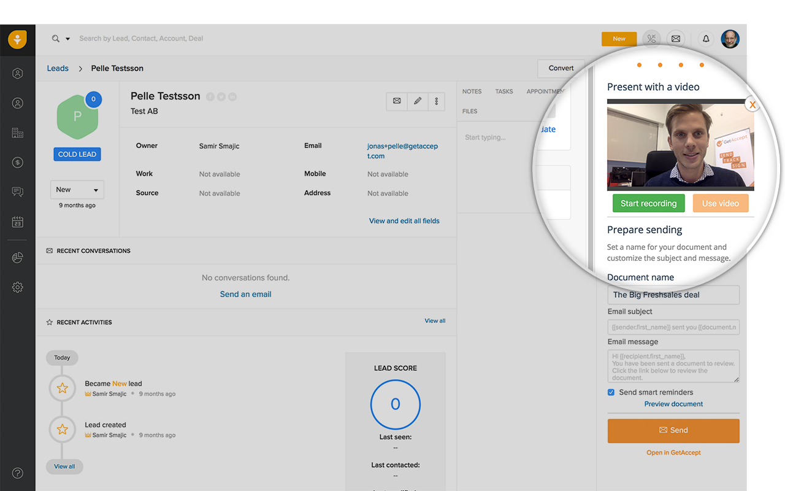
Task: Go to Leads breadcrumb link
Action: (58, 68)
